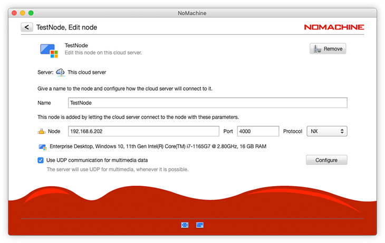Image resolution: width=385 pixels, height=243 pixels.
Task: Close the NoMachine window
Action: click(14, 13)
